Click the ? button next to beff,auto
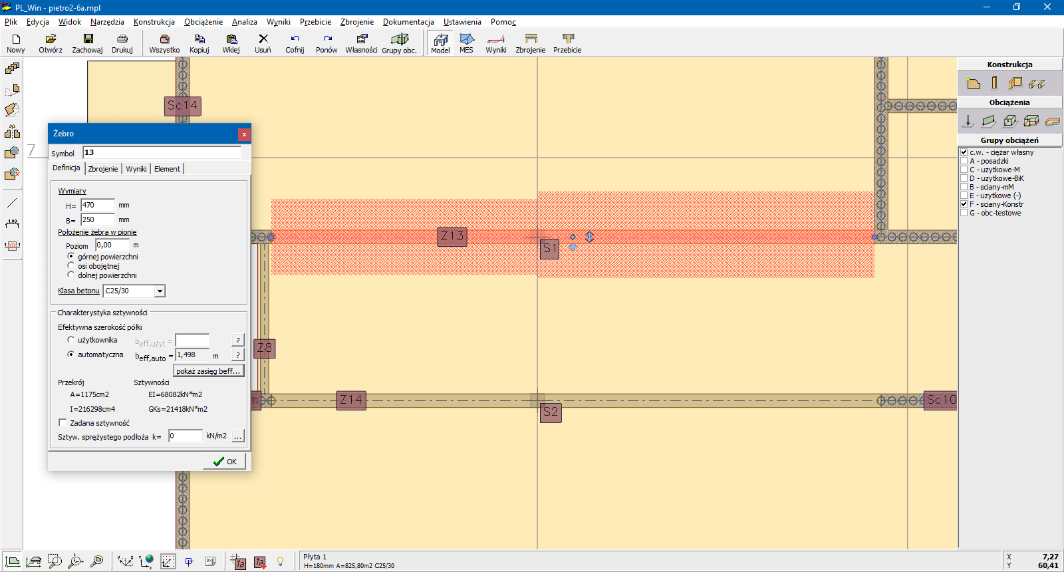This screenshot has height=572, width=1064. tap(238, 355)
